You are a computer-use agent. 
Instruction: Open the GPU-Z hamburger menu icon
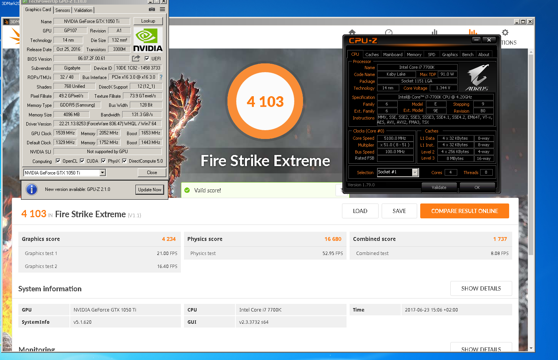(x=163, y=9)
